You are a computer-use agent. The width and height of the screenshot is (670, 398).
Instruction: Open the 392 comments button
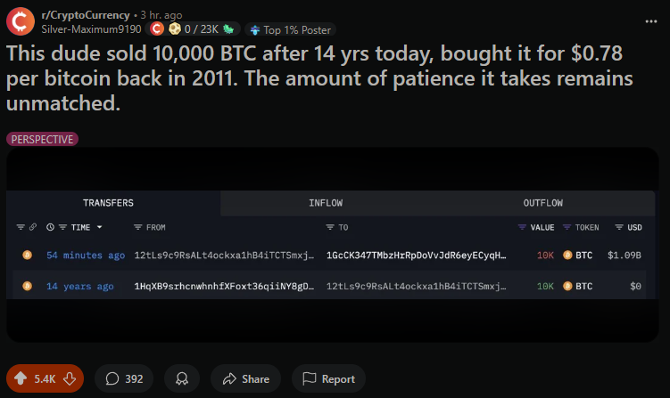pyautogui.click(x=124, y=378)
